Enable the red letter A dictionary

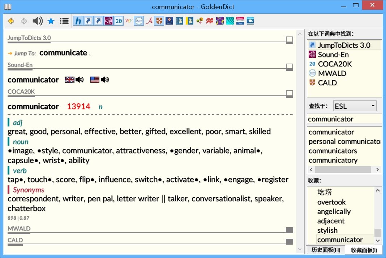tap(149, 21)
